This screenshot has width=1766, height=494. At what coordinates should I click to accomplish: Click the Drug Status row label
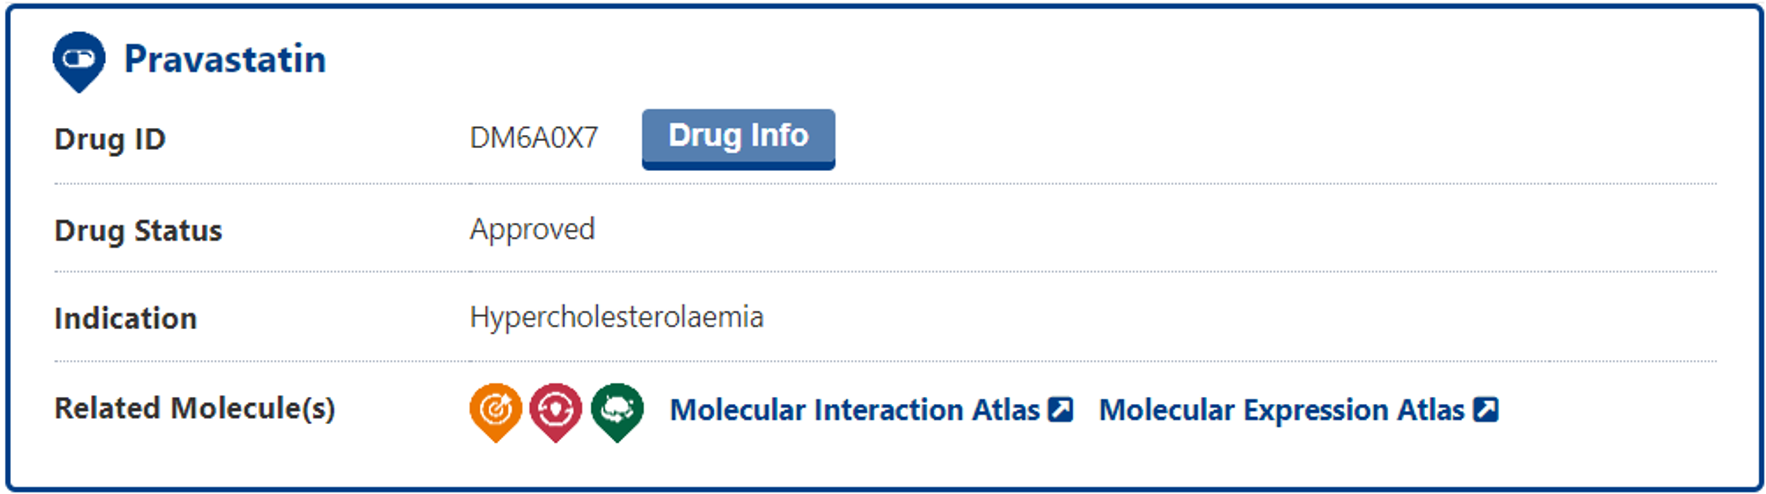click(138, 231)
